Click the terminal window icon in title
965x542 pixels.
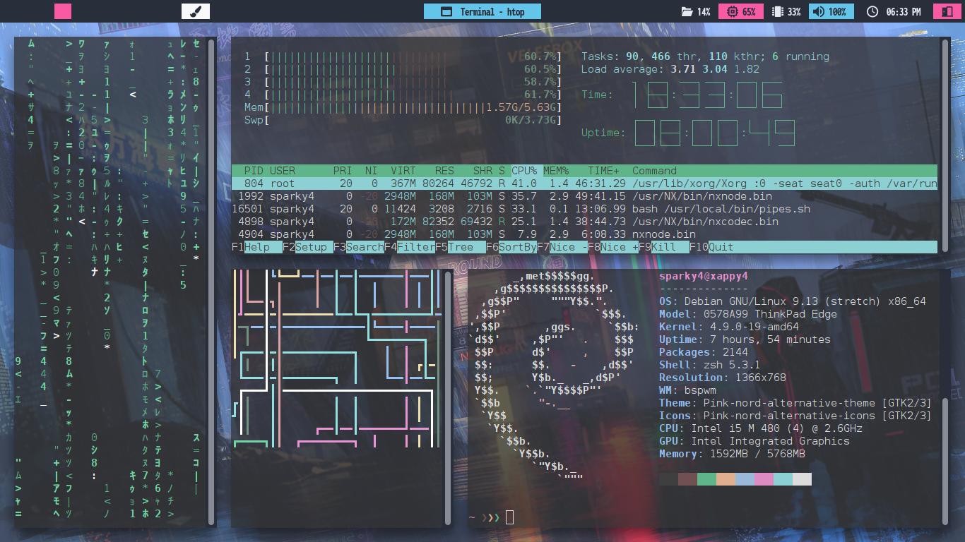tap(446, 12)
